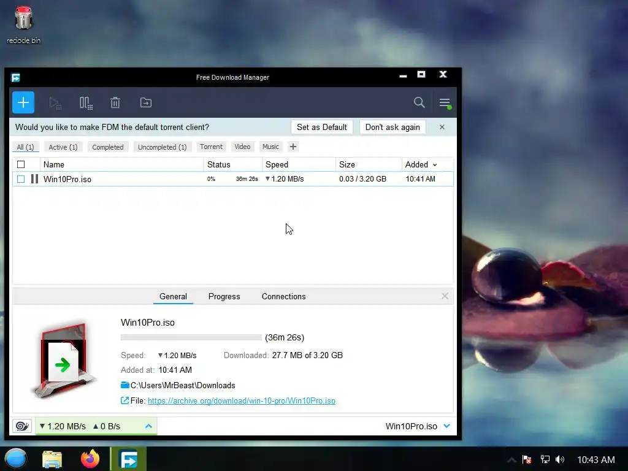The image size is (628, 471).
Task: Pause the Win10Pro.iso download via pause icon
Action: pyautogui.click(x=34, y=179)
